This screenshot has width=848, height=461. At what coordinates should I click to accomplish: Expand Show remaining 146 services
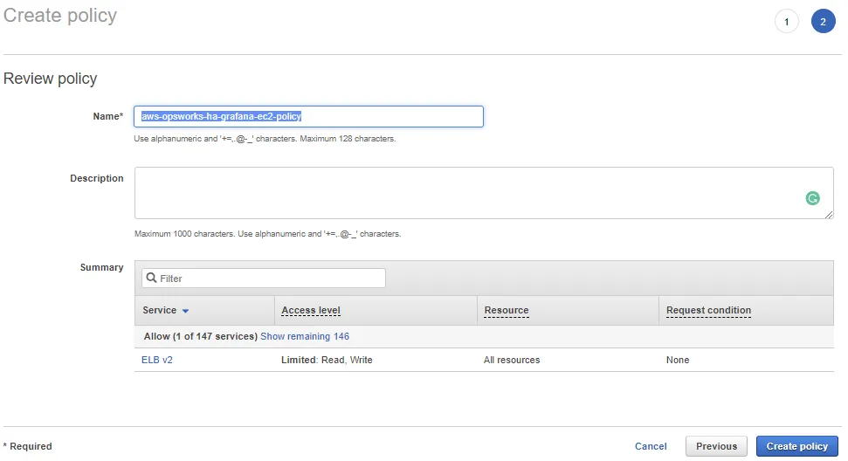(305, 336)
